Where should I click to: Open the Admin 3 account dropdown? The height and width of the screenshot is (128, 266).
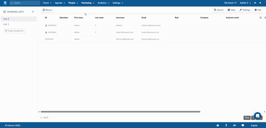point(245,3)
